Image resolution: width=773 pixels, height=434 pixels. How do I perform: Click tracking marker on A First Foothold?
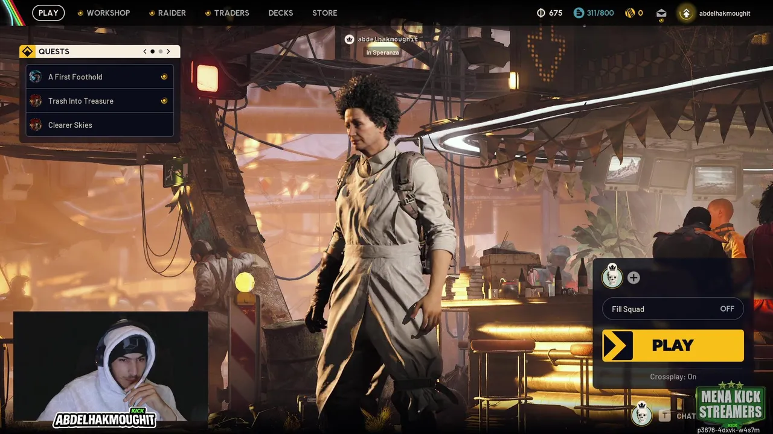(x=164, y=77)
